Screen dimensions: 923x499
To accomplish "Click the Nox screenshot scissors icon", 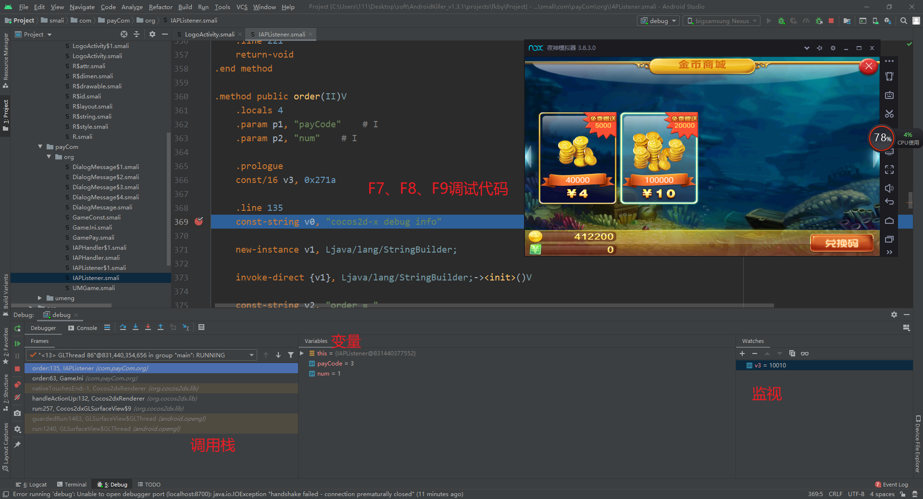I will pyautogui.click(x=889, y=114).
